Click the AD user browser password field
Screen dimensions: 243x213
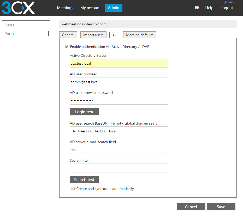119,100
